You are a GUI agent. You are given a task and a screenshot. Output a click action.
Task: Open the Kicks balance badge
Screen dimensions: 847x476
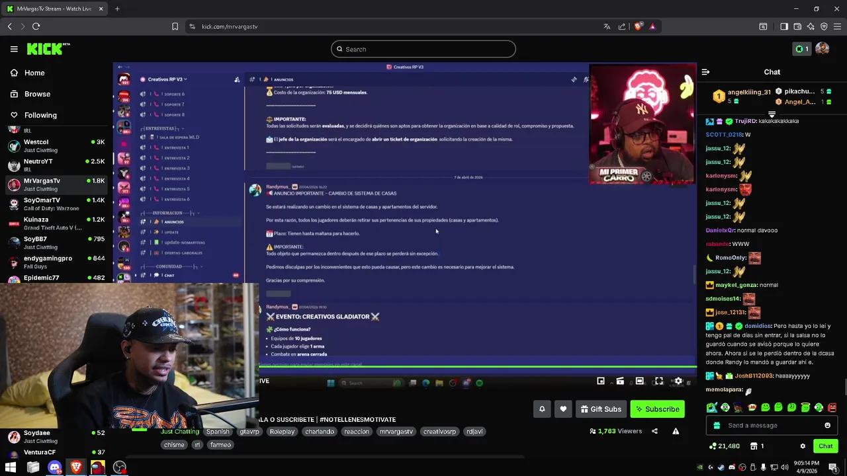801,49
